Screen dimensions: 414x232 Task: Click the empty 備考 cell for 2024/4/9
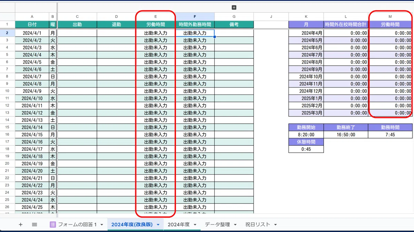[x=234, y=91]
